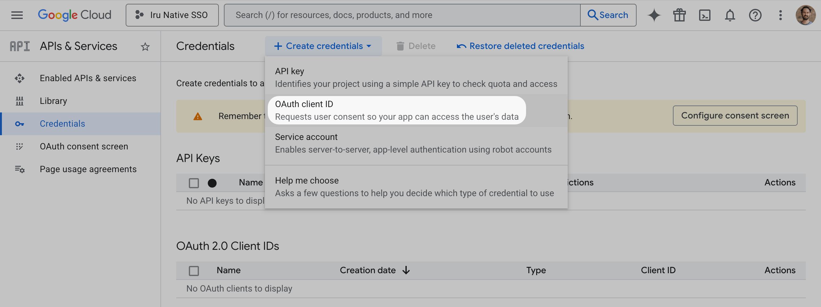Open the user account avatar
821x307 pixels.
[806, 15]
